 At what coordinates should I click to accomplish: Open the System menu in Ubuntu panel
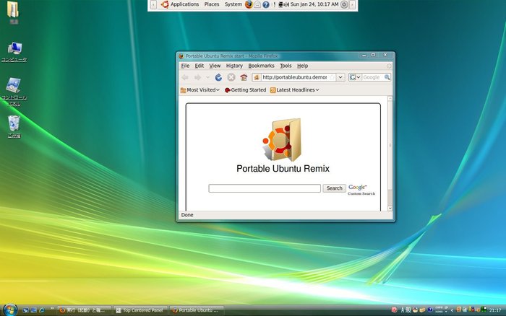[x=233, y=4]
